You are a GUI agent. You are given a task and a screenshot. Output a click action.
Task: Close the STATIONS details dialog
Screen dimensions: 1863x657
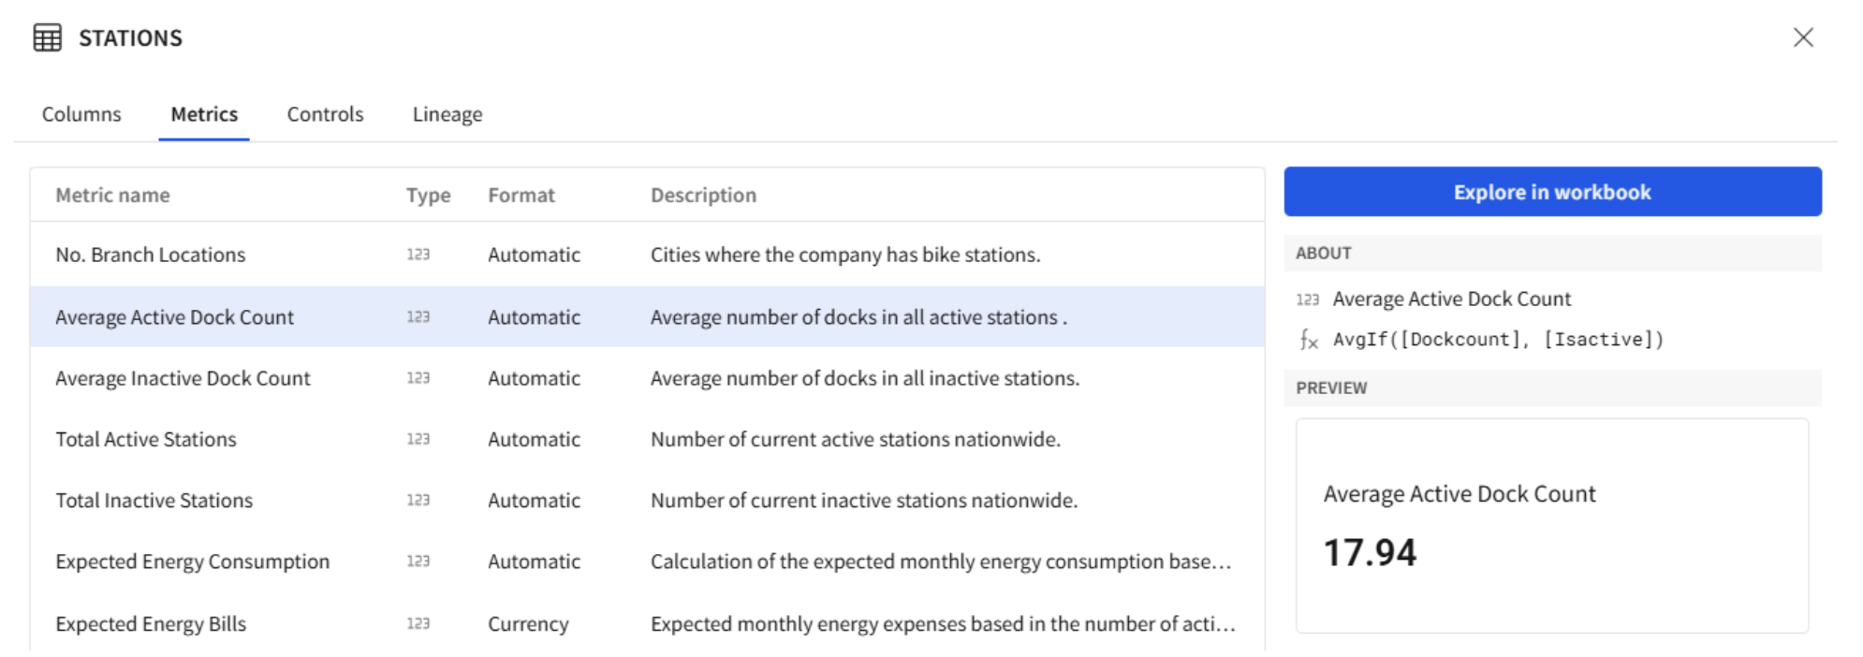1803,37
